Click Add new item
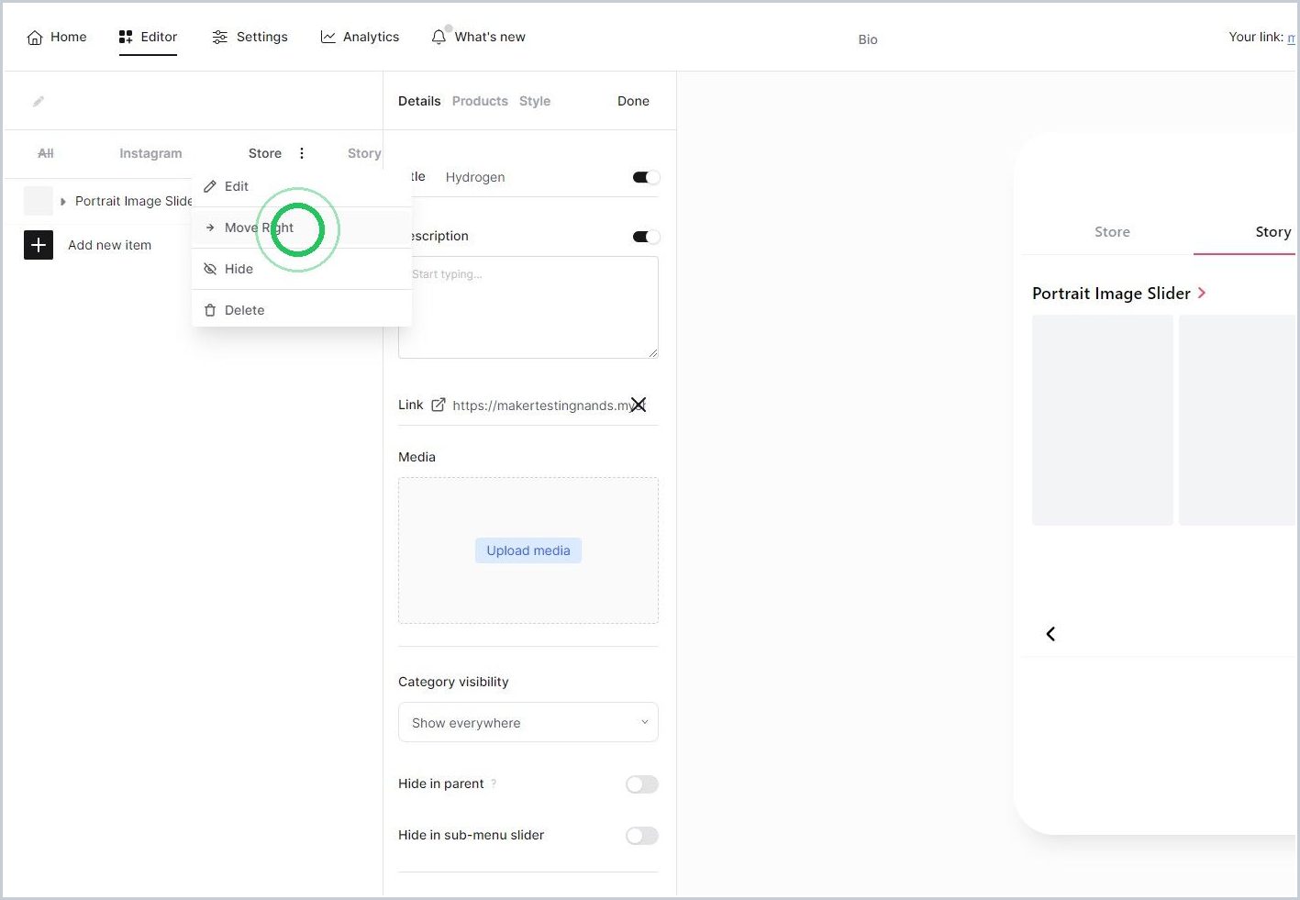This screenshot has height=900, width=1300. click(x=109, y=245)
